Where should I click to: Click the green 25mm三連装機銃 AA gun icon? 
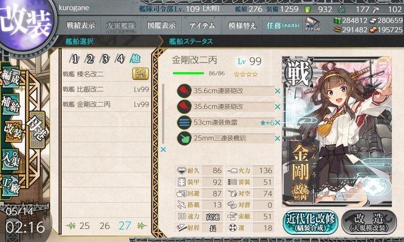click(x=184, y=138)
